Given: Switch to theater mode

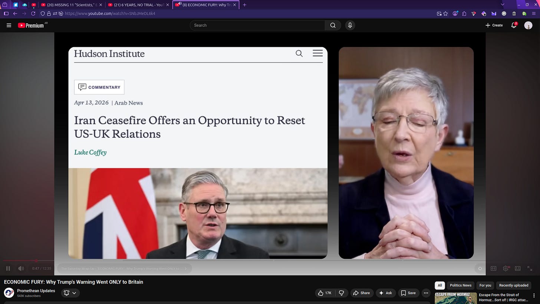Looking at the screenshot, I should point(518,268).
